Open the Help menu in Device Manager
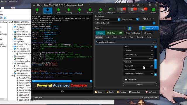Viewport: 187px width, 105px height. (x=1, y=15)
